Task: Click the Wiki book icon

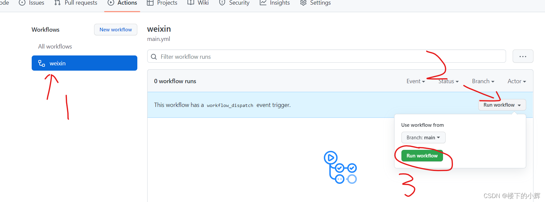Action: [191, 3]
